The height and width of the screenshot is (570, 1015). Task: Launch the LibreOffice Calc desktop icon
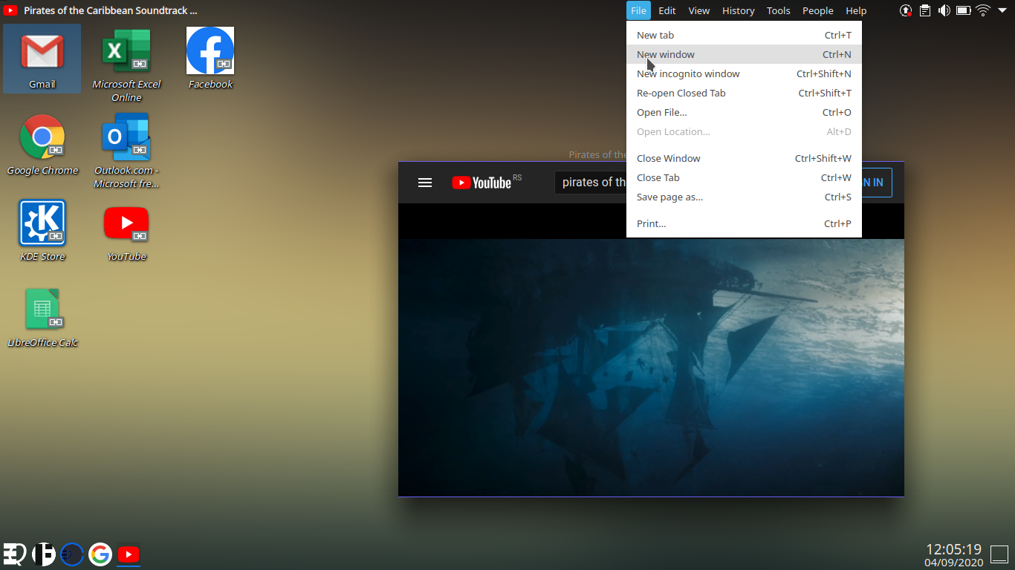coord(42,317)
